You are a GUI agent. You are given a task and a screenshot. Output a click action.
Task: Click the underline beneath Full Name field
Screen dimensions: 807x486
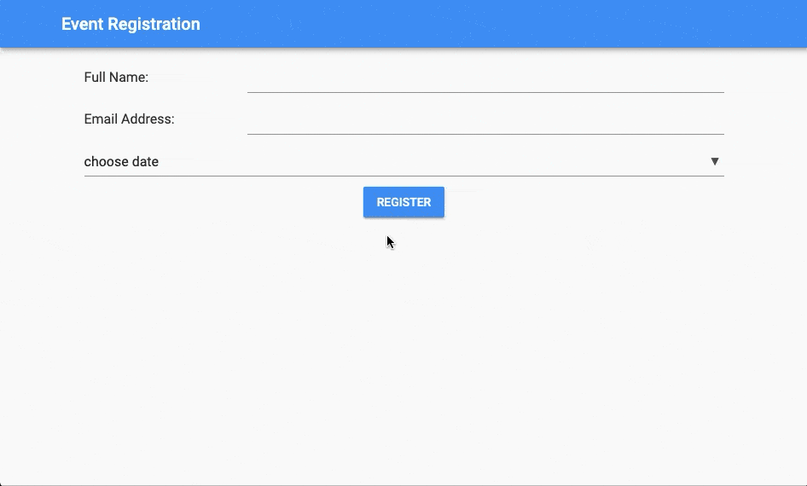(485, 91)
